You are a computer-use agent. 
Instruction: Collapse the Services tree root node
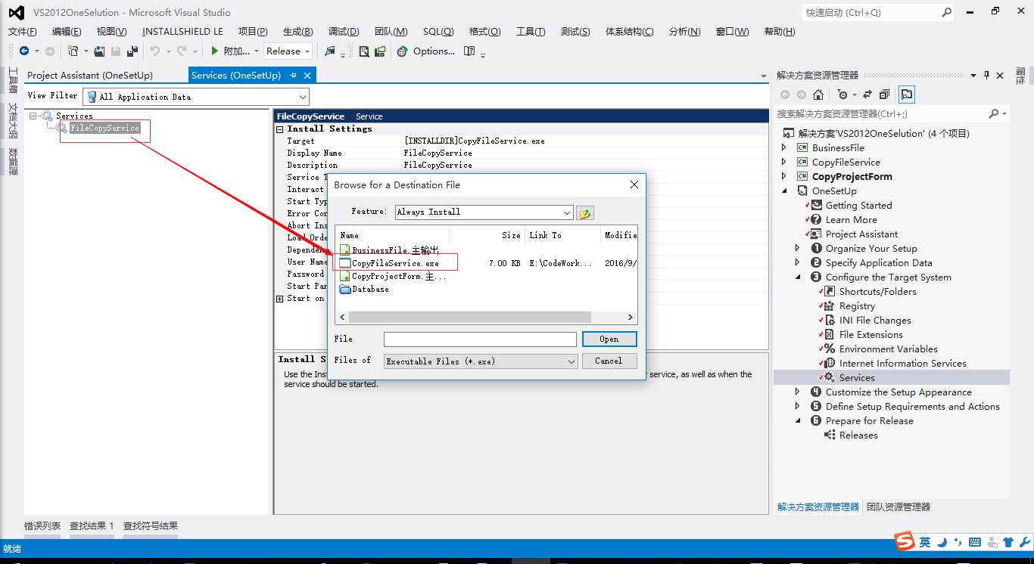coord(33,116)
